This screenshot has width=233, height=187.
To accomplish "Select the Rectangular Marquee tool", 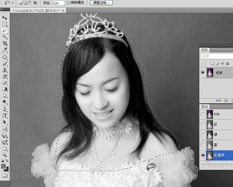I will tap(5, 24).
